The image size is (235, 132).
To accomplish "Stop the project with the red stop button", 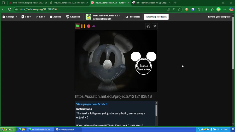I will (x=89, y=26).
